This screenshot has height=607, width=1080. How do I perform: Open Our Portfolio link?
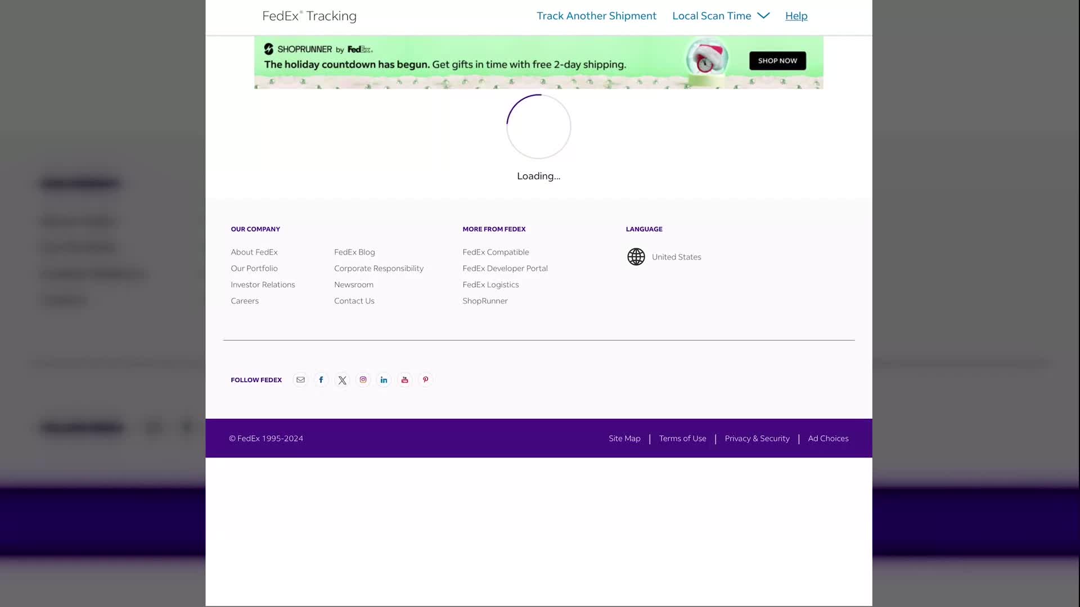(254, 269)
